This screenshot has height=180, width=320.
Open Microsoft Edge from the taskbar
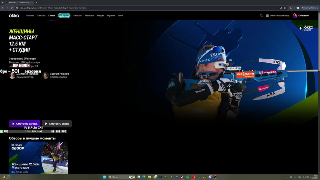click(x=144, y=177)
